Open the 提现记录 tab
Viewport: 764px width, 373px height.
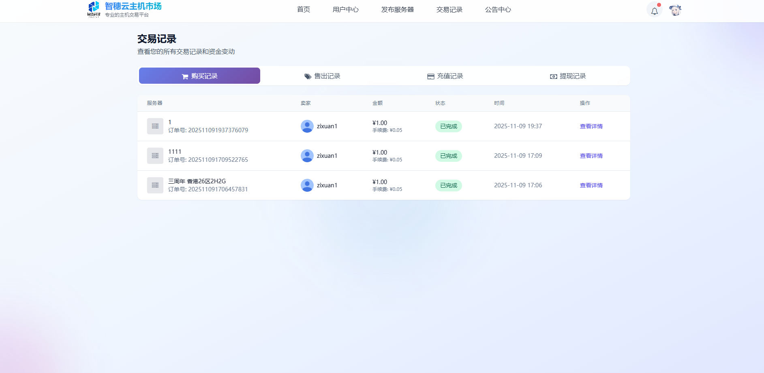[568, 76]
